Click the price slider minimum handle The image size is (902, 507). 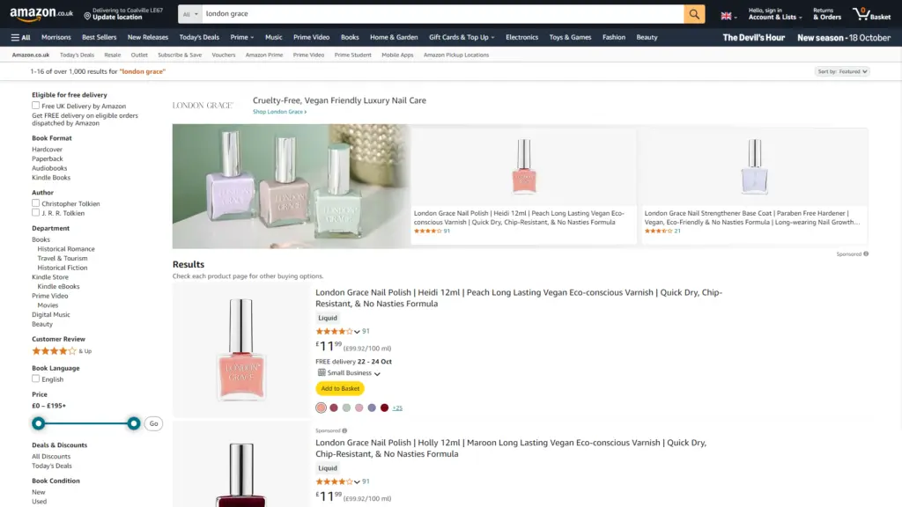[38, 423]
